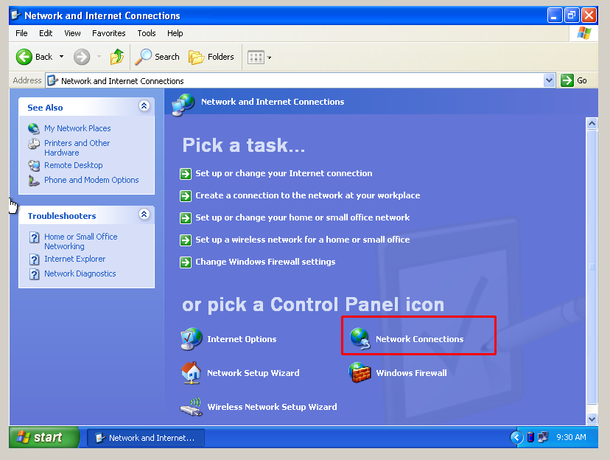Click the tray show hidden icons arrow
610x460 pixels.
[516, 437]
